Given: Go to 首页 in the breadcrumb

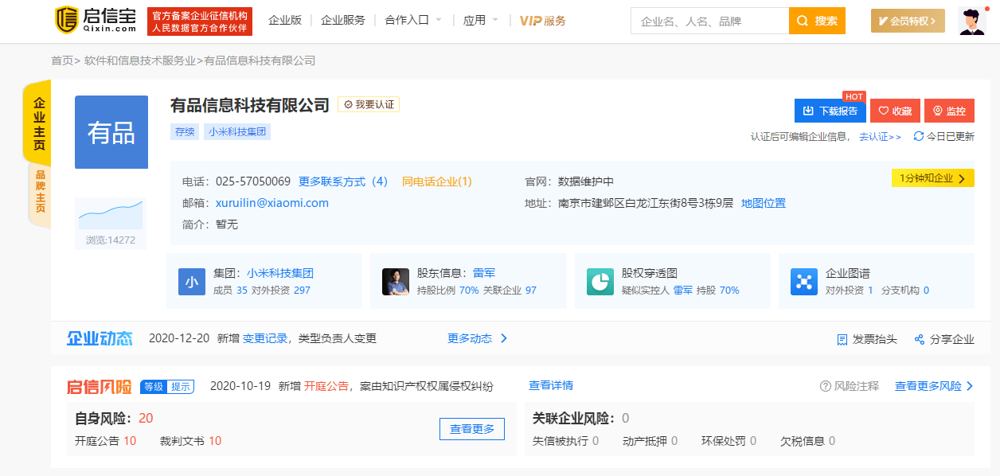Looking at the screenshot, I should coord(62,60).
